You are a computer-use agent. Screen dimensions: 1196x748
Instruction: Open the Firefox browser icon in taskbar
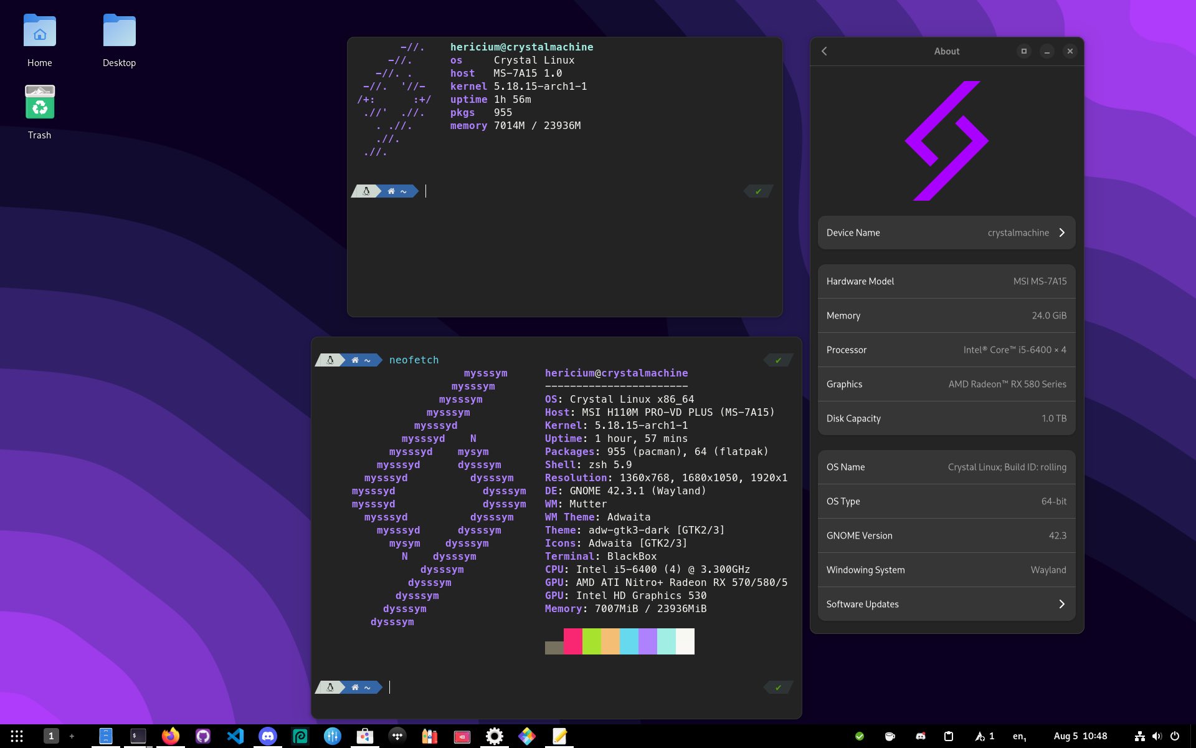pos(169,736)
